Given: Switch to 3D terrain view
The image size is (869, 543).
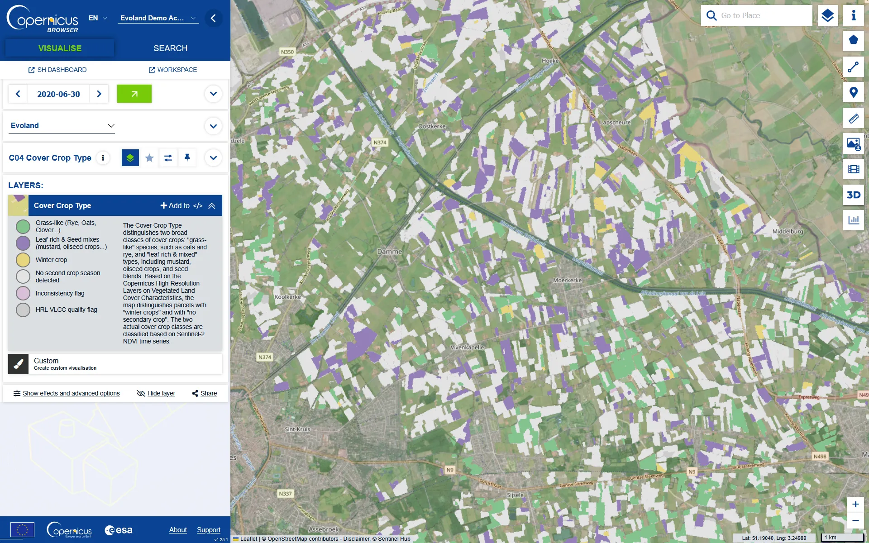Looking at the screenshot, I should point(853,195).
